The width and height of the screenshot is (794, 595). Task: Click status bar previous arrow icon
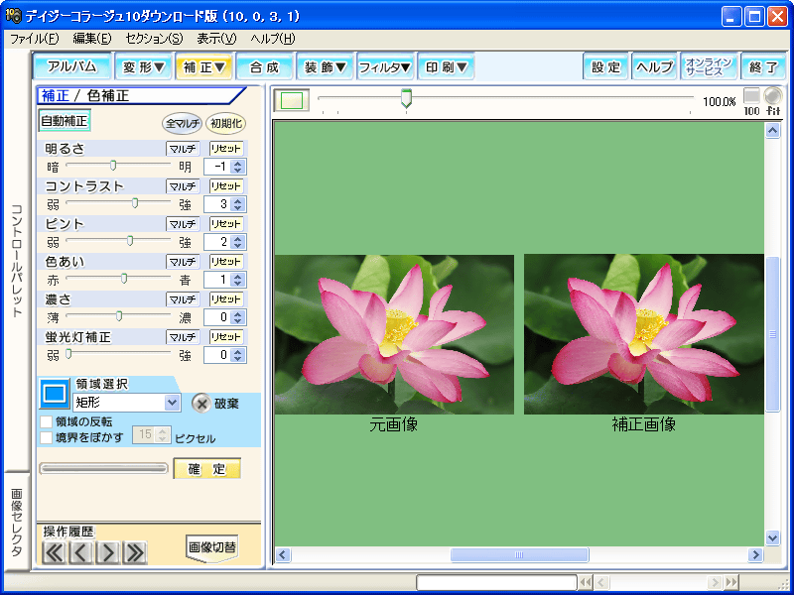coord(601,582)
